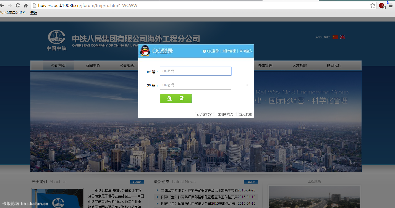Viewport: 395px width, 208px height.
Task: Open the 联系我们 nav tab
Action: pos(334,66)
